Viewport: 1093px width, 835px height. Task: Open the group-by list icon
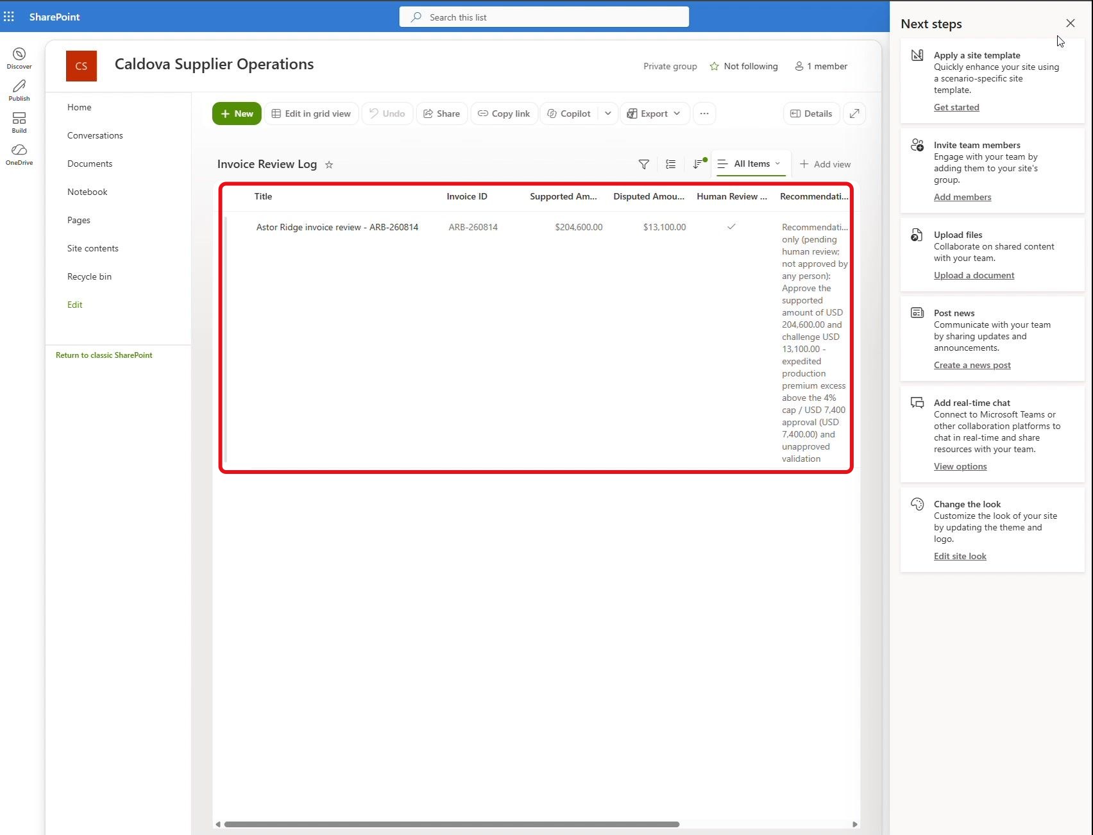click(x=671, y=164)
